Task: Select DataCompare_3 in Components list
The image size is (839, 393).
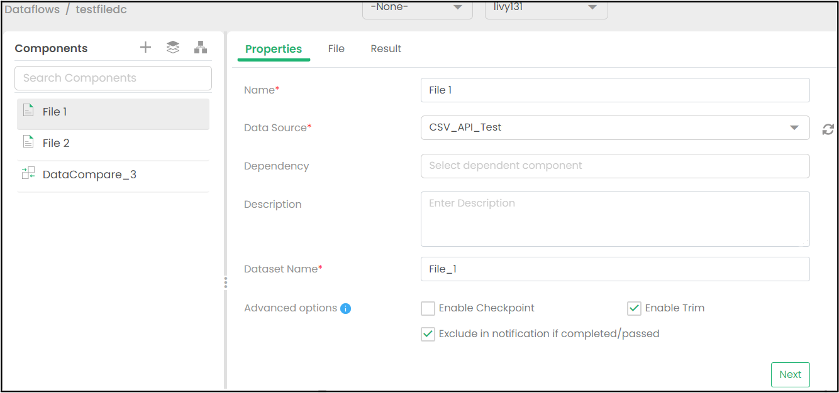Action: coord(113,176)
